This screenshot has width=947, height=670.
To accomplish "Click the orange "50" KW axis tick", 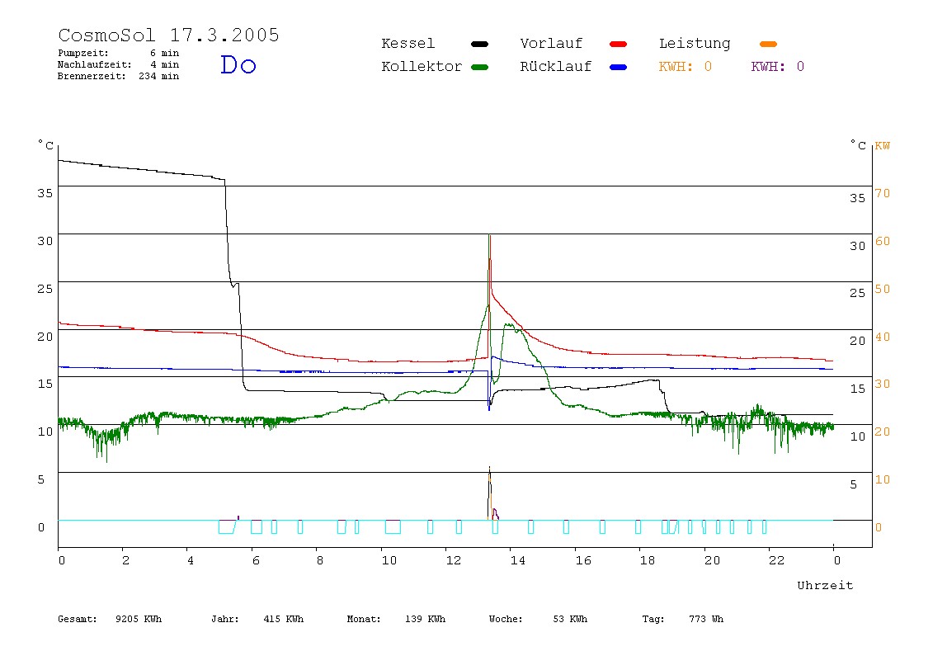I will [x=883, y=289].
